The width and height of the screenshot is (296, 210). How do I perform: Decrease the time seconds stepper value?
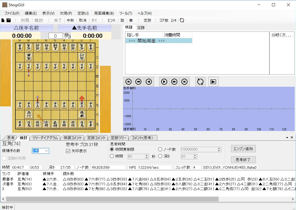pyautogui.click(x=147, y=158)
